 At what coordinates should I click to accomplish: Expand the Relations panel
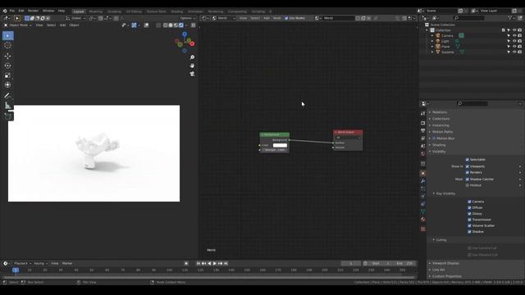440,112
